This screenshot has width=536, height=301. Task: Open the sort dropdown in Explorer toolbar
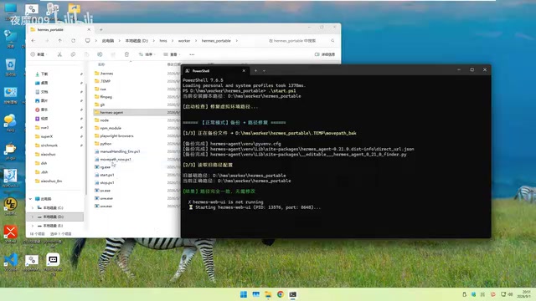click(x=147, y=54)
